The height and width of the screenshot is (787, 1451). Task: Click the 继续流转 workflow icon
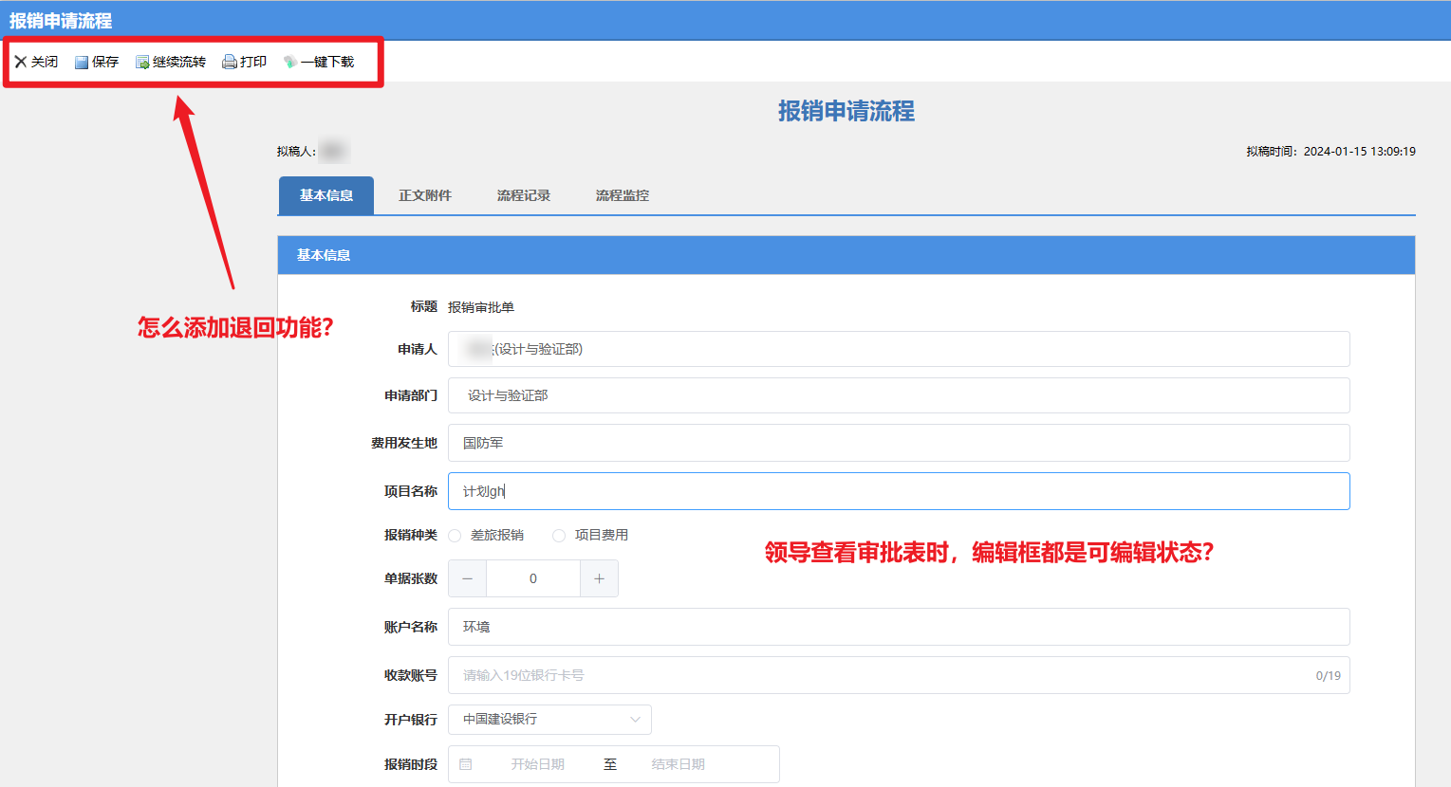142,63
